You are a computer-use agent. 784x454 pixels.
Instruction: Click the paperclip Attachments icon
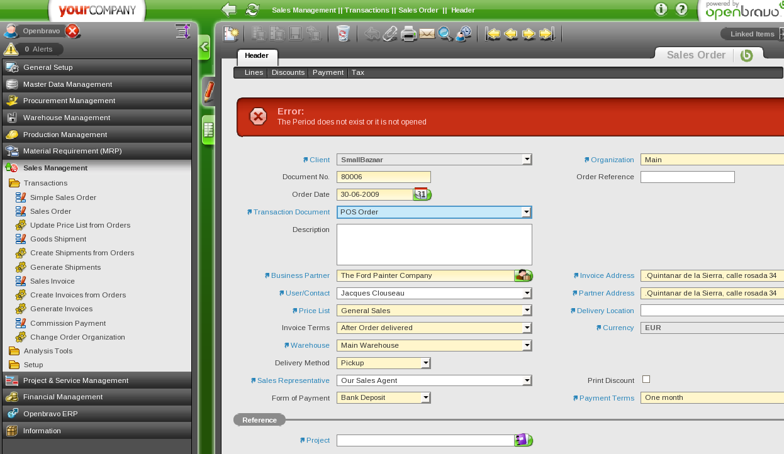click(x=390, y=34)
